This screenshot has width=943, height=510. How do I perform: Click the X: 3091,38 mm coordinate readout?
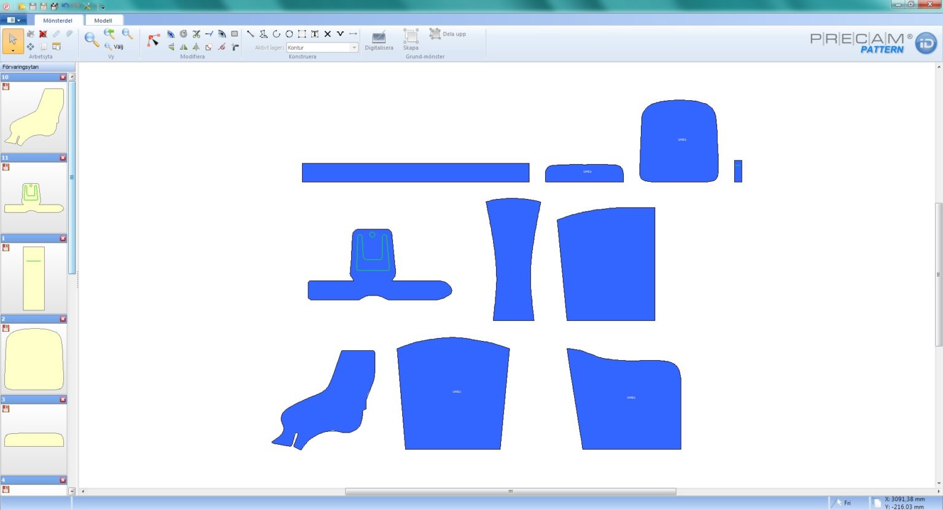tap(904, 500)
